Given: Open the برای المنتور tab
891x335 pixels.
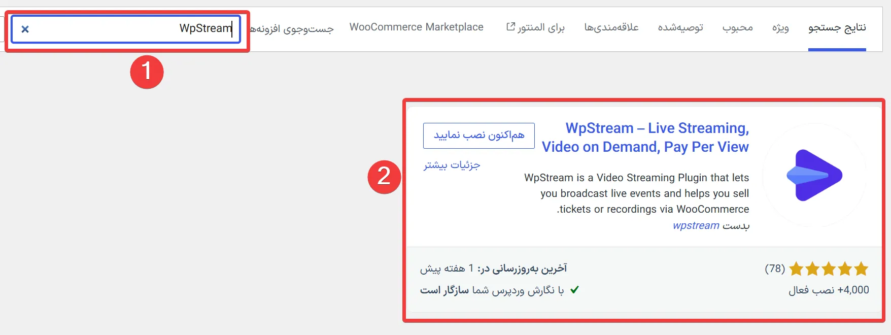Looking at the screenshot, I should coord(536,27).
